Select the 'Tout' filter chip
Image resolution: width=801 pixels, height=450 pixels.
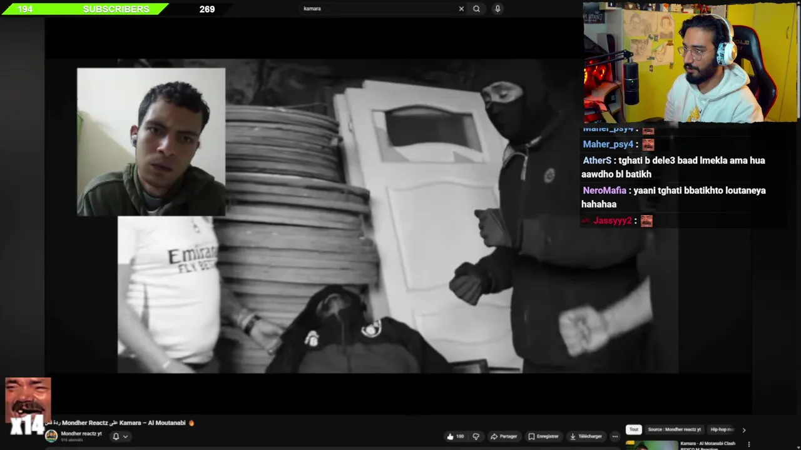[634, 429]
